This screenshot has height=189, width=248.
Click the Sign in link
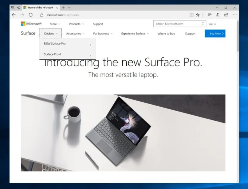click(212, 24)
